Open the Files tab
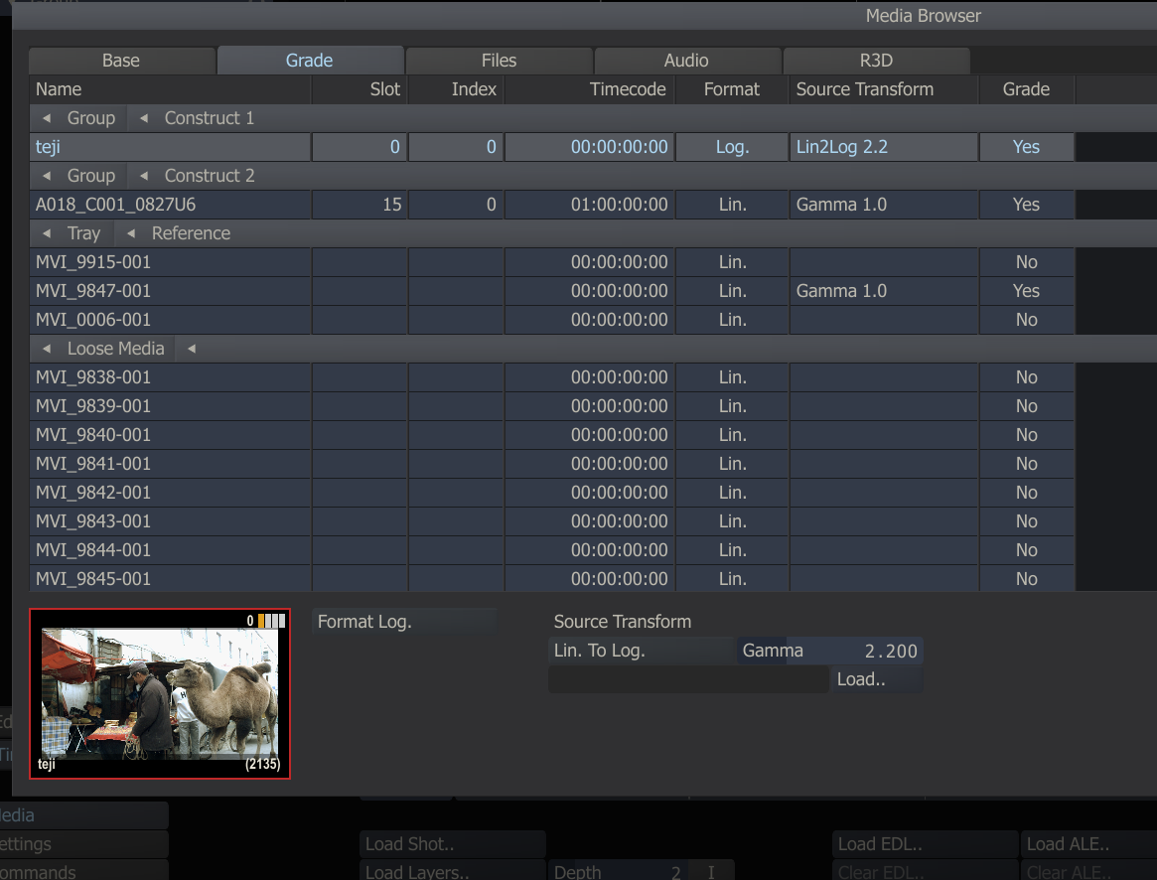 499,61
